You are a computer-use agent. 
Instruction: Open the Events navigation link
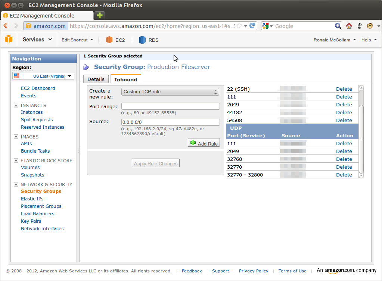[x=28, y=96]
